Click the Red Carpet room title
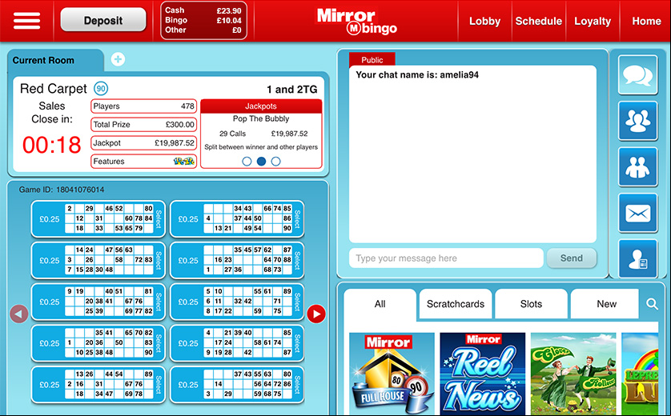The image size is (671, 416). (54, 89)
